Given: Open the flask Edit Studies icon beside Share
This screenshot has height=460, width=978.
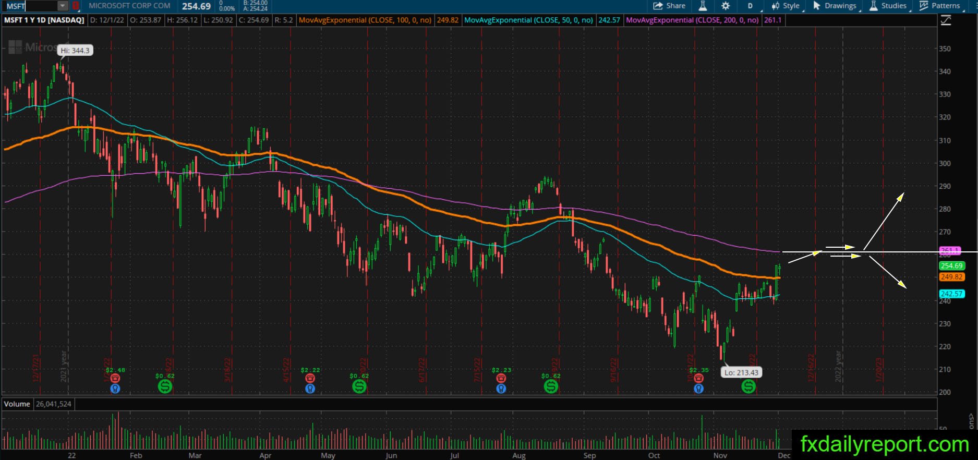Looking at the screenshot, I should coord(703,6).
